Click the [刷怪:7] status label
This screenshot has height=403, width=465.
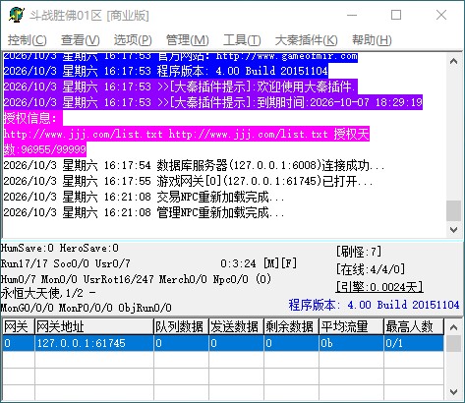pyautogui.click(x=359, y=252)
